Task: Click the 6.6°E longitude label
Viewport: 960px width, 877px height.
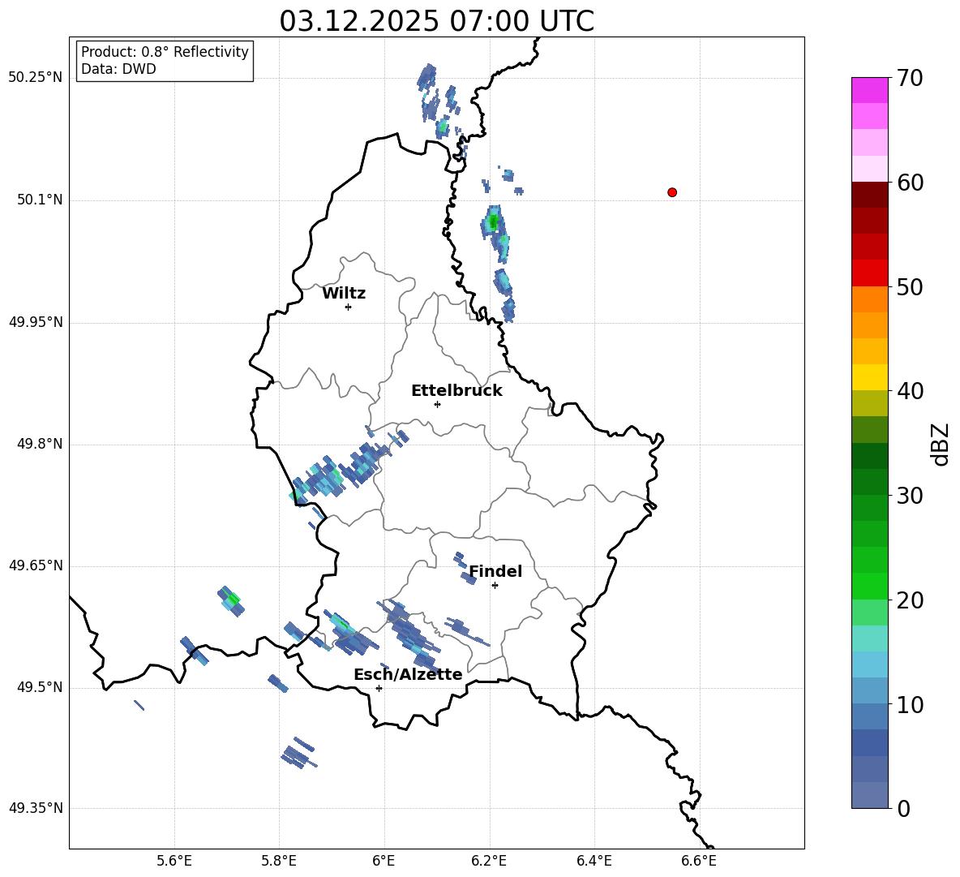Action: 699,861
